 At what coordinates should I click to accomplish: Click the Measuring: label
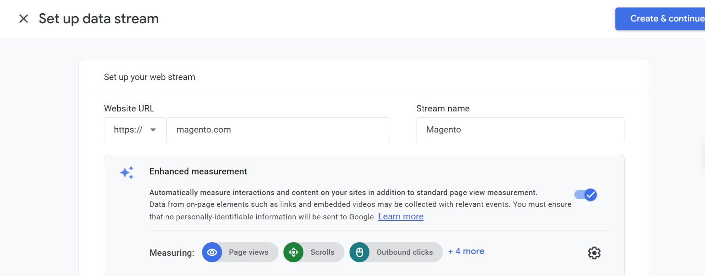172,253
